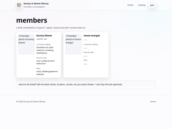172x129 pixels.
Task: Click the seattle, wa location text
Action: pos(41,39)
